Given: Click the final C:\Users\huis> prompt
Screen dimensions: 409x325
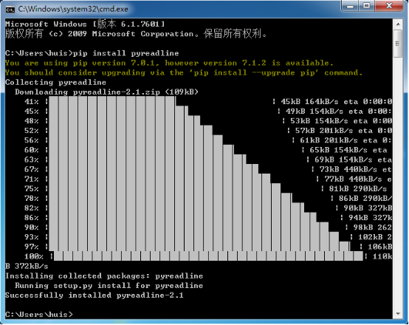Looking at the screenshot, I should pyautogui.click(x=39, y=315).
